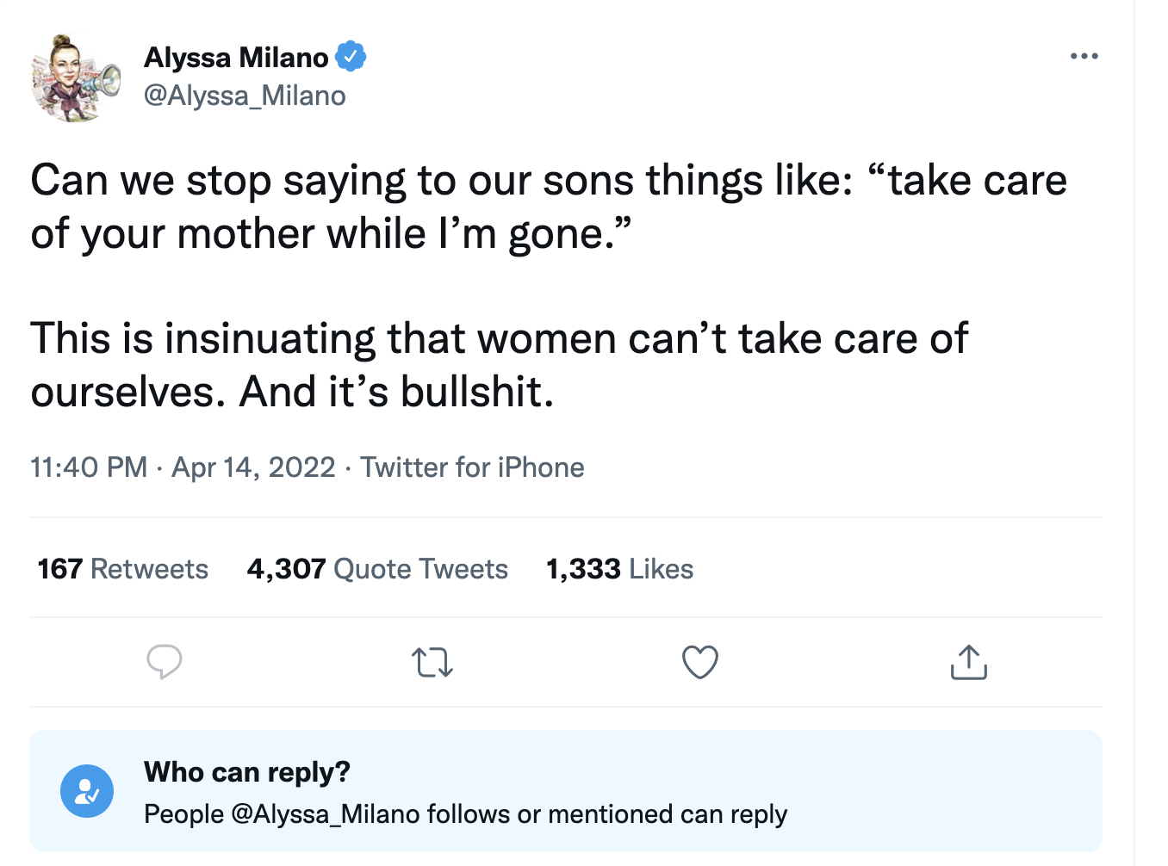Image resolution: width=1168 pixels, height=866 pixels.
Task: Click the Who can reply? heading
Action: click(247, 772)
